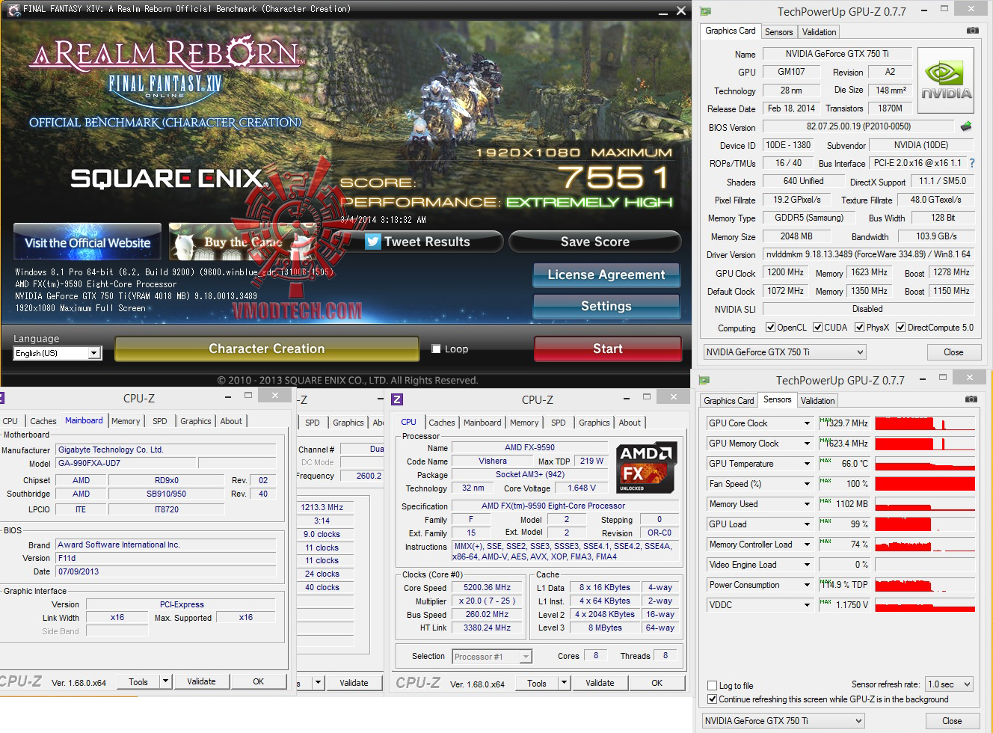Open the Memory Used sensor dropdown
The image size is (993, 733).
click(807, 504)
